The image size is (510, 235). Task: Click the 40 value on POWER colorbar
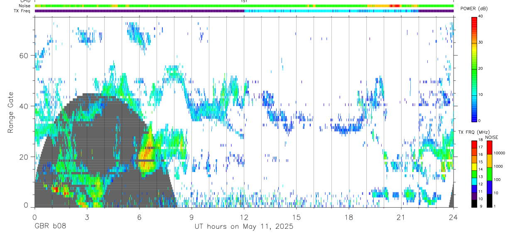[x=481, y=17]
